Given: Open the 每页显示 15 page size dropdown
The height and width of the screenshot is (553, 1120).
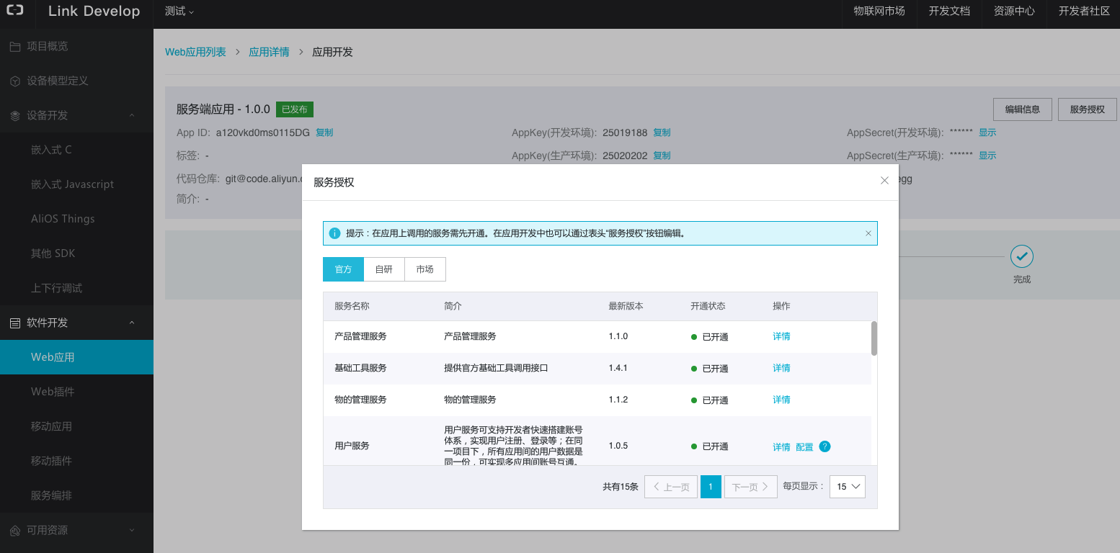Looking at the screenshot, I should click(848, 487).
